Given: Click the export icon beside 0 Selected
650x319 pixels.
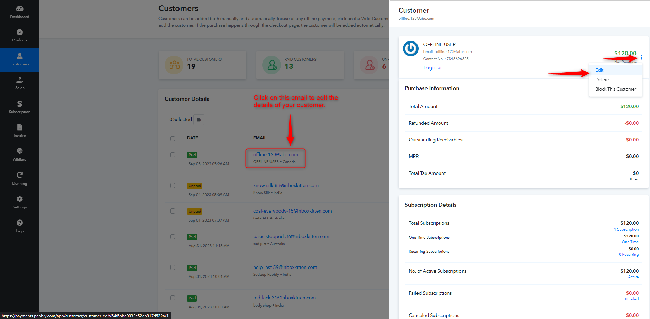Looking at the screenshot, I should (199, 120).
